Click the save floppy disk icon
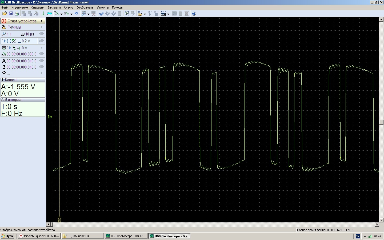This screenshot has height=240, width=384. 11,14
